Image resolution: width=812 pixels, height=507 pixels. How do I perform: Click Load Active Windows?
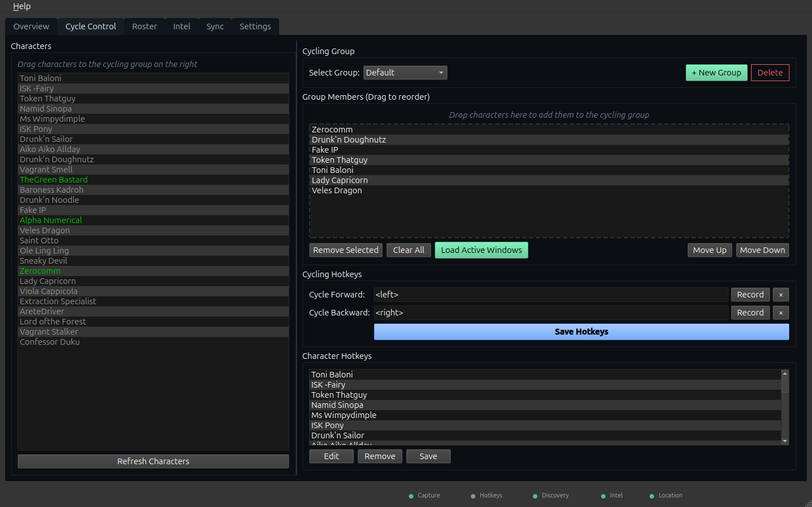pyautogui.click(x=482, y=250)
